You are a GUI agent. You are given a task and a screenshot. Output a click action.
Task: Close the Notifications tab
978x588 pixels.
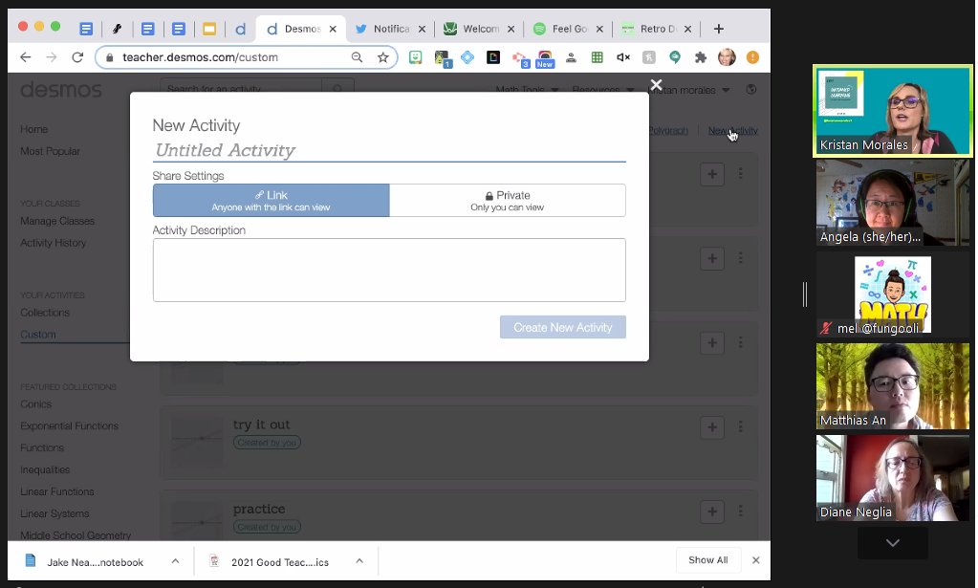coord(422,29)
